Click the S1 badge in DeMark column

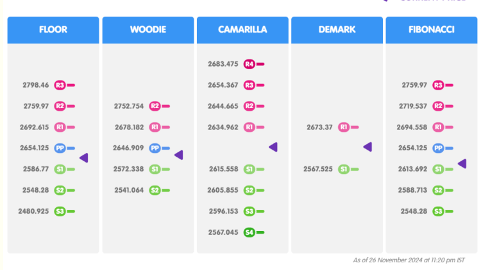(x=343, y=170)
